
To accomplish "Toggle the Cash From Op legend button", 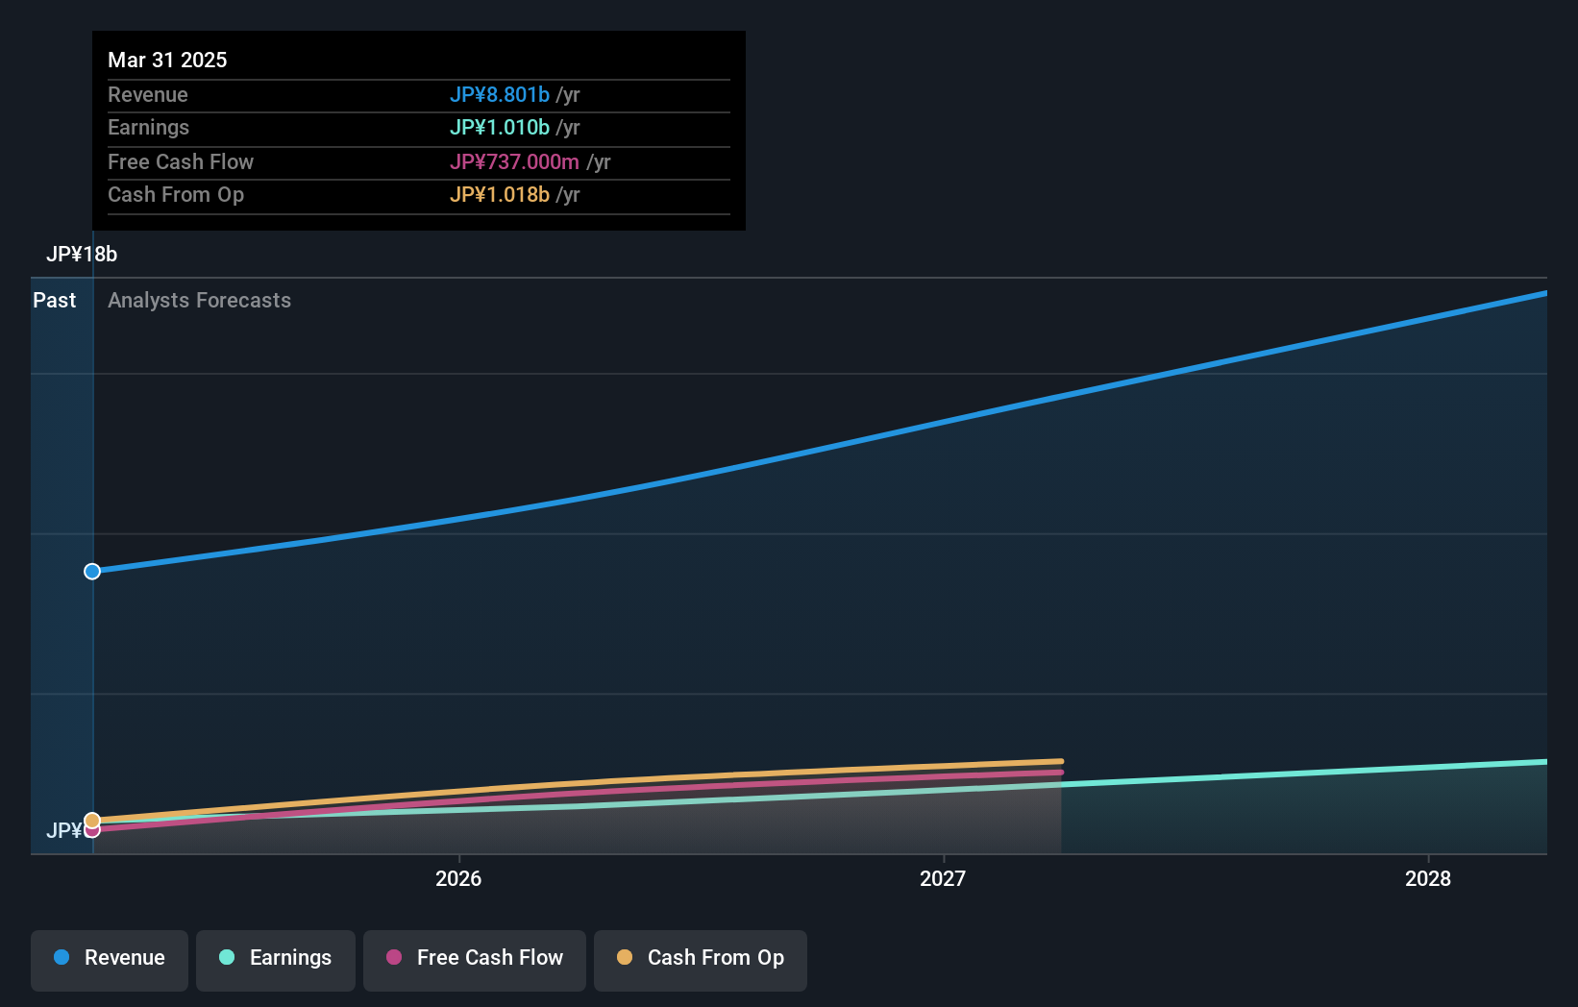I will pos(701,960).
